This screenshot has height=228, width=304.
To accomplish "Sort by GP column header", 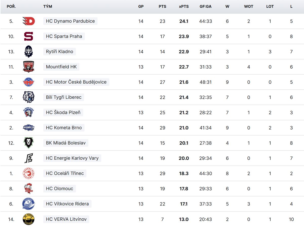I will coord(141,7).
